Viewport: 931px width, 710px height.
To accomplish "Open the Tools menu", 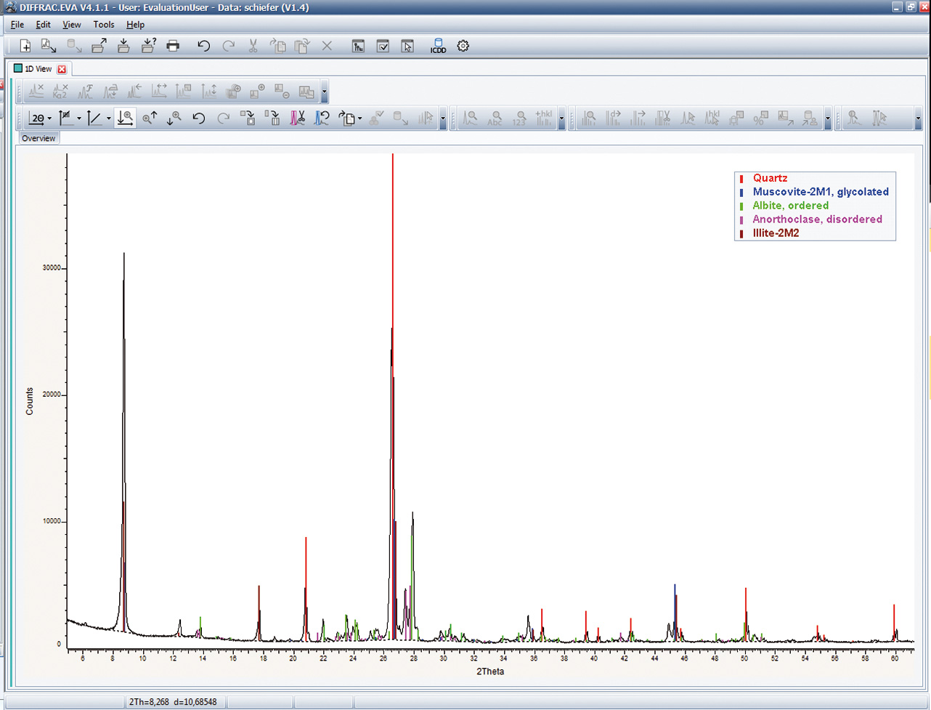I will tap(104, 25).
